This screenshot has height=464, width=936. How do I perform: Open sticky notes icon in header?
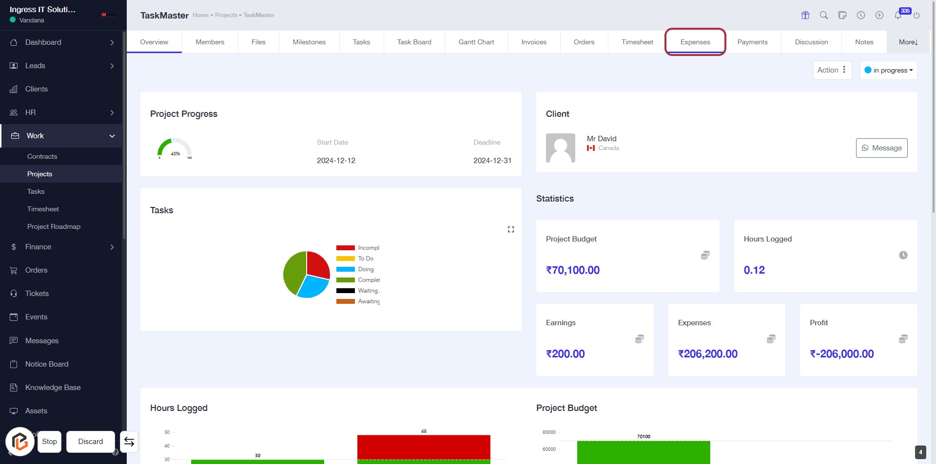point(842,15)
